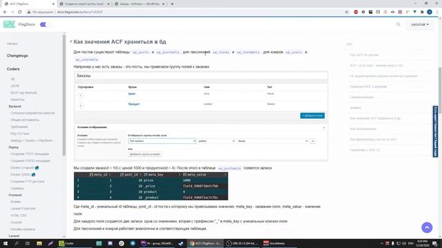
Task: Open the puzzle-piece extensions menu
Action: [x=422, y=12]
